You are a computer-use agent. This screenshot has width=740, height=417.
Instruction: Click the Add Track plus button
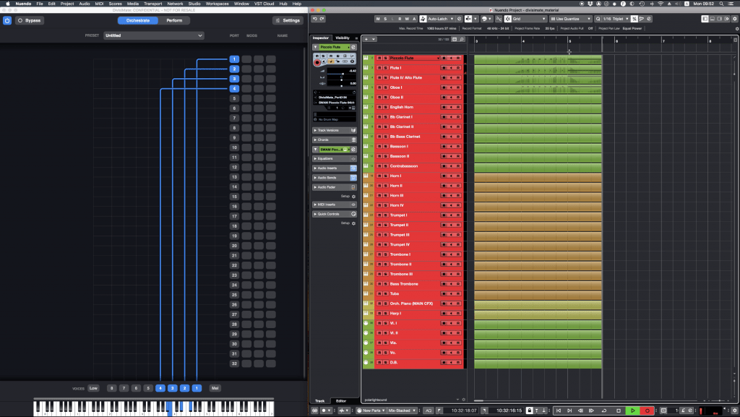pos(366,39)
